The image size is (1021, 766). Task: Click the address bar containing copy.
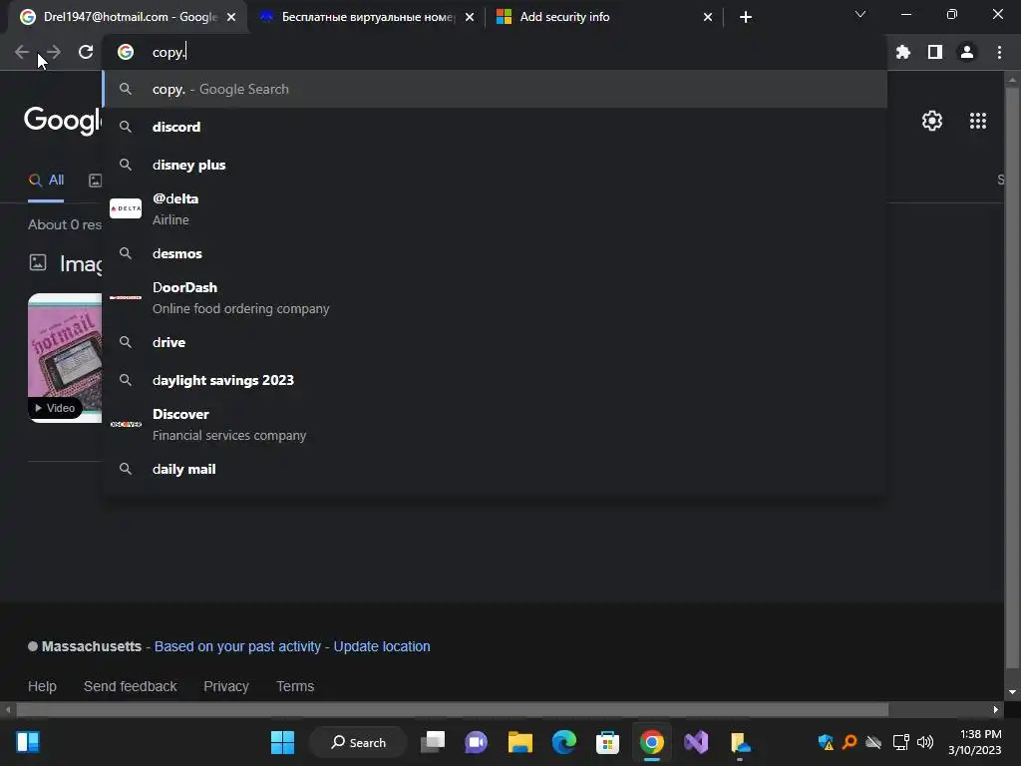pyautogui.click(x=495, y=52)
